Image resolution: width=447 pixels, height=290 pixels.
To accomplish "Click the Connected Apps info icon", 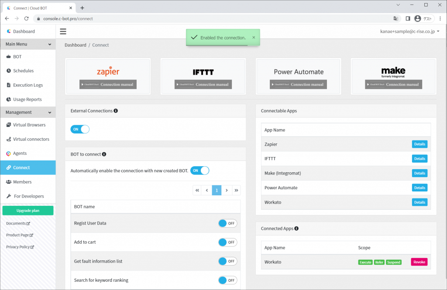I will (x=296, y=229).
